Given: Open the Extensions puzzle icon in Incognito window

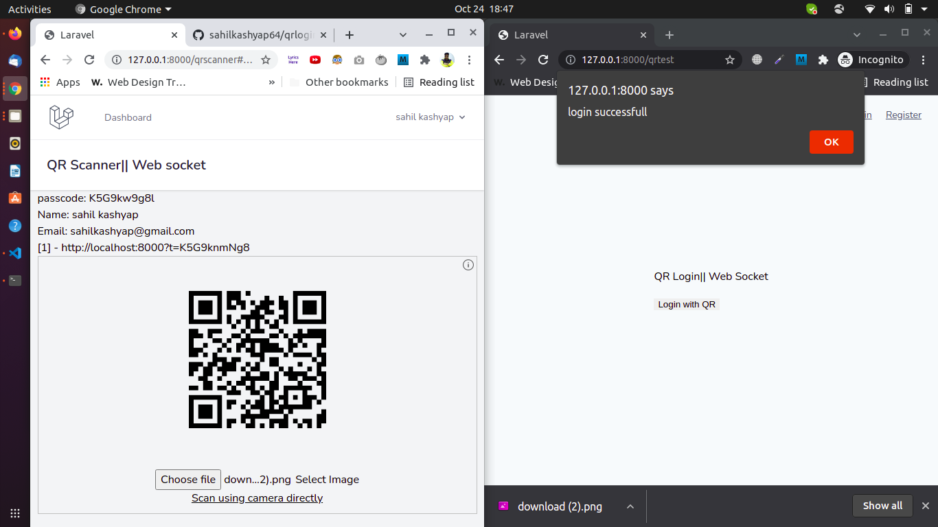Looking at the screenshot, I should tap(823, 60).
